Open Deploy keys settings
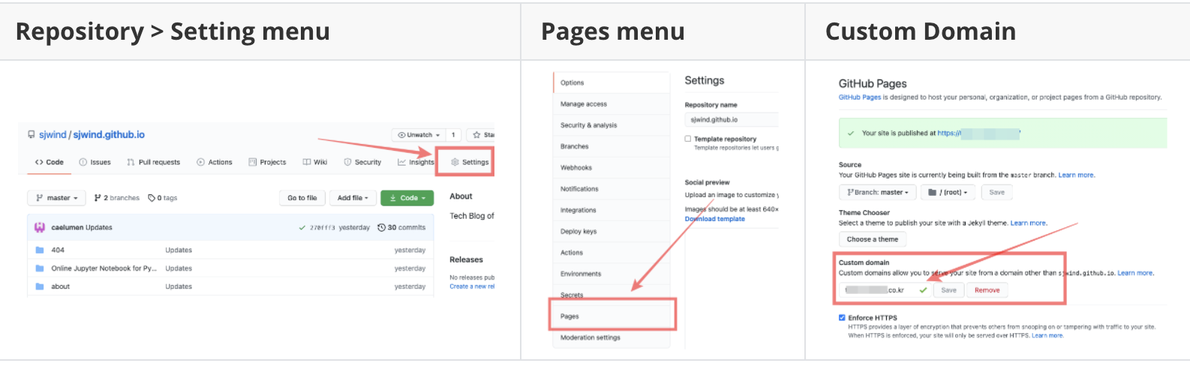Screen dimensions: 1190x372 611,232
